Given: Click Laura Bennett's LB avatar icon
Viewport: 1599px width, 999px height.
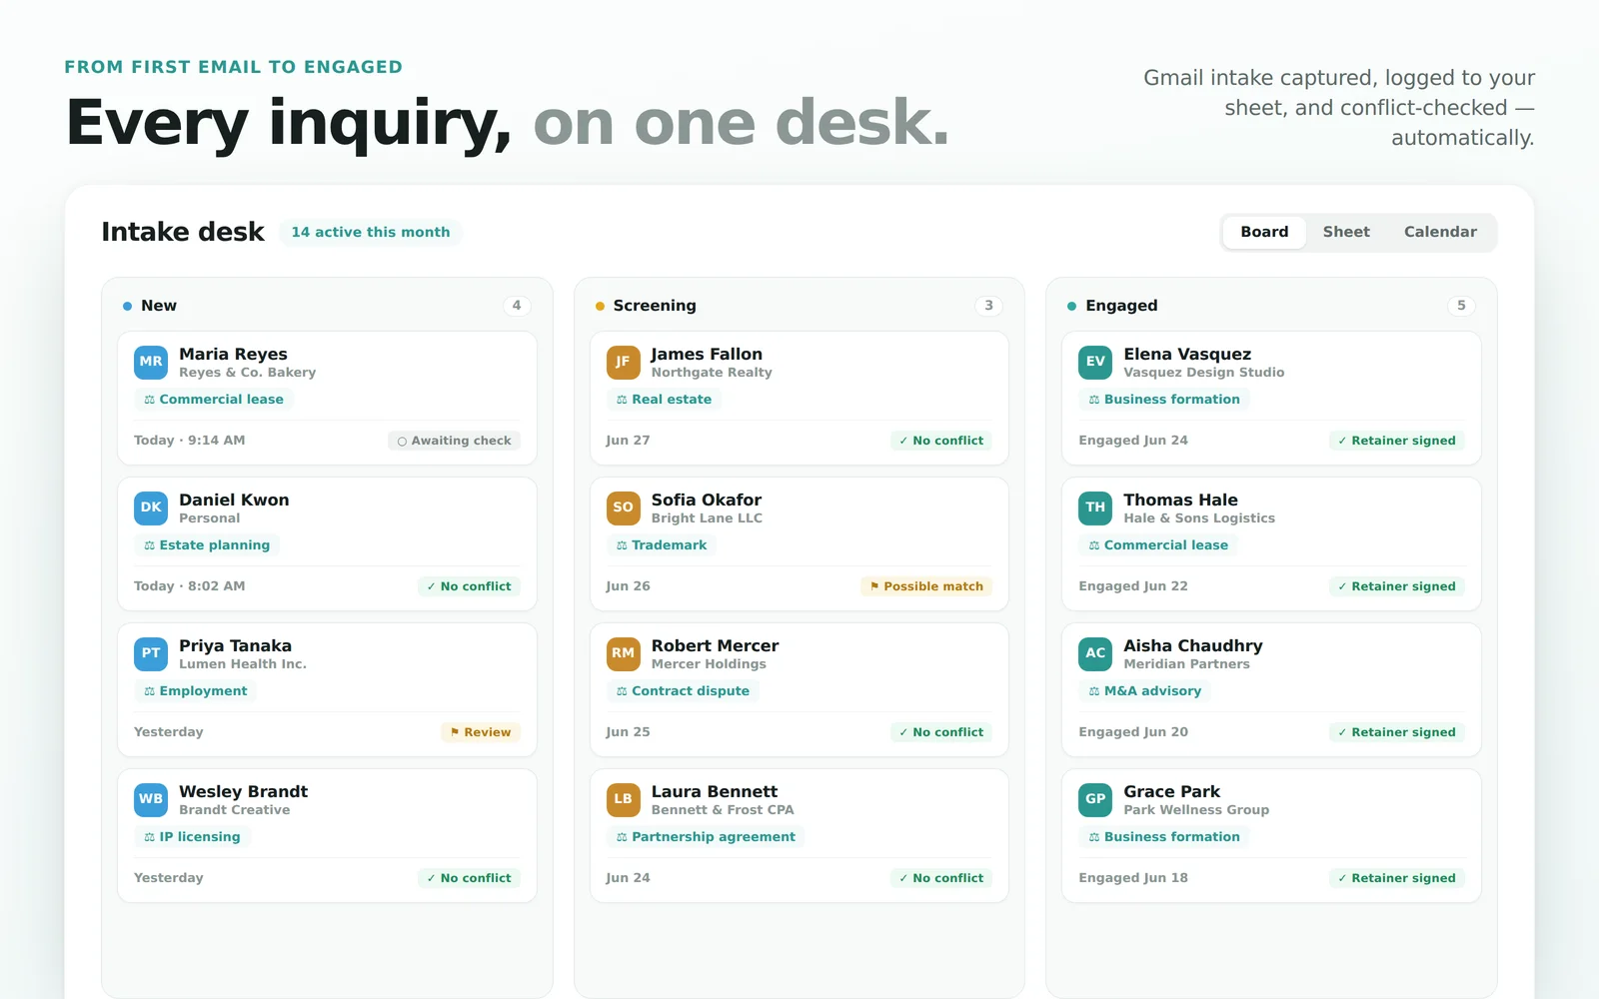Looking at the screenshot, I should pyautogui.click(x=623, y=799).
